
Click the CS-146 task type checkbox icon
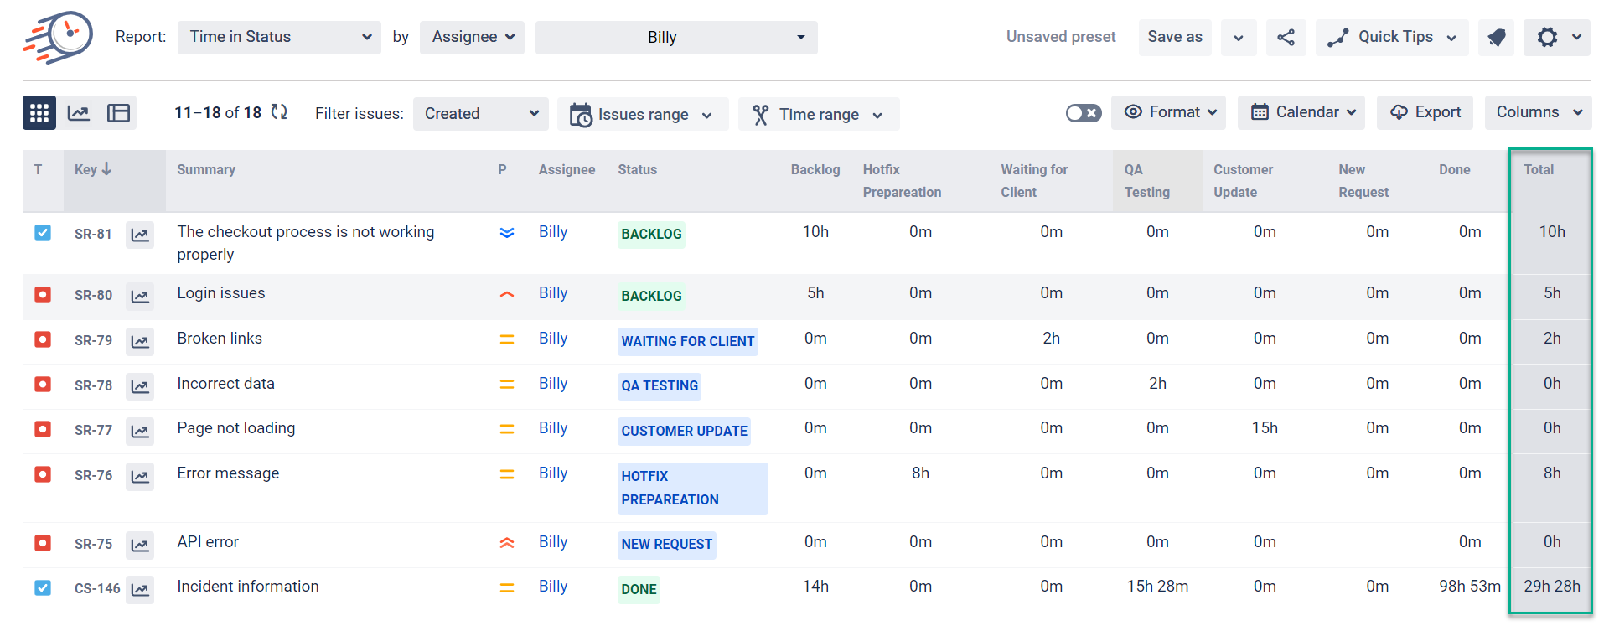point(43,588)
